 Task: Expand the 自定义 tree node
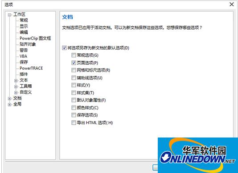pos(16,92)
